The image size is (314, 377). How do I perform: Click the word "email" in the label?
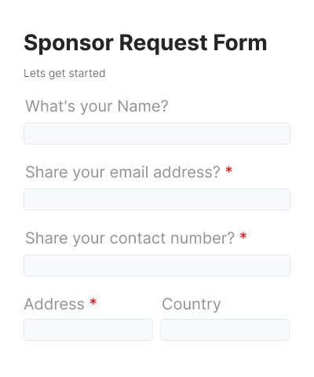tap(129, 172)
